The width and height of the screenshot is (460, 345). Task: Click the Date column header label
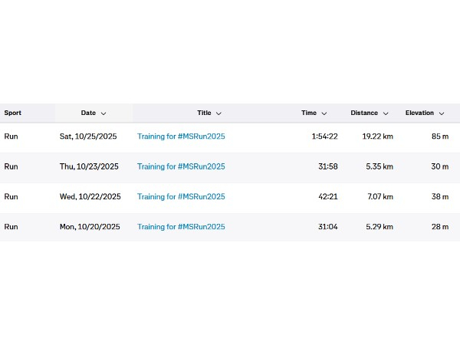pos(88,113)
